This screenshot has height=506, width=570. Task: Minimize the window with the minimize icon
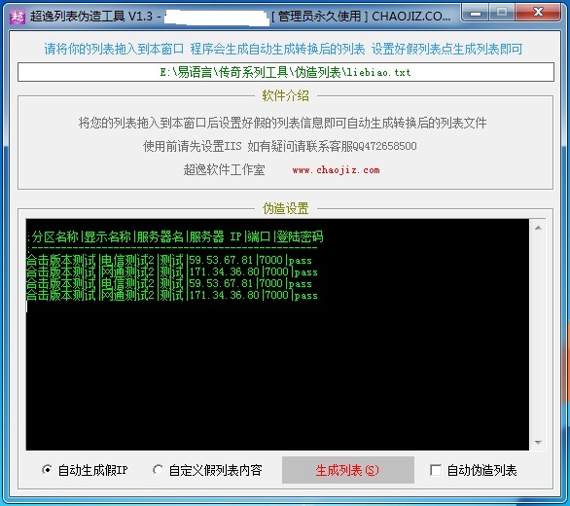click(476, 14)
